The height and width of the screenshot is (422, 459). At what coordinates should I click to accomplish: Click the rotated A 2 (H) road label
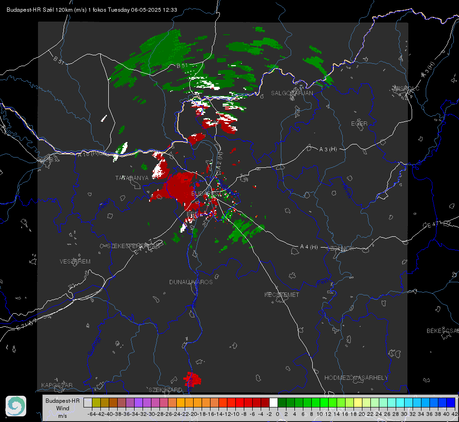click(x=219, y=161)
